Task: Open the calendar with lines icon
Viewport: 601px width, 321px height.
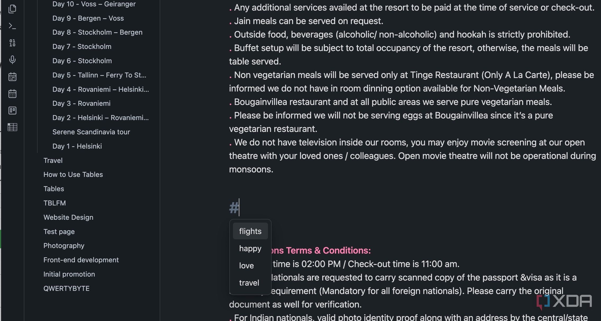Action: (x=12, y=77)
